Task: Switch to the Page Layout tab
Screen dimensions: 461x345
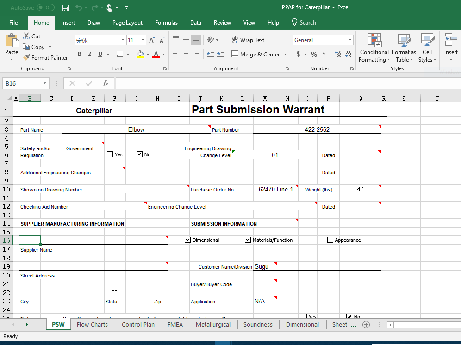Action: coord(127,23)
